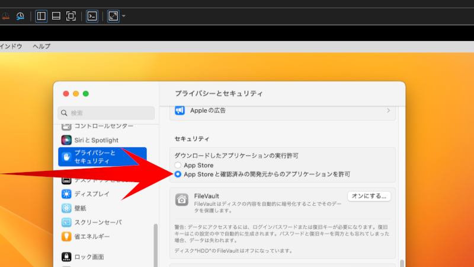Screen dimensions: 474x267
Task: Click the energy saver bulb icon
Action: (66, 236)
